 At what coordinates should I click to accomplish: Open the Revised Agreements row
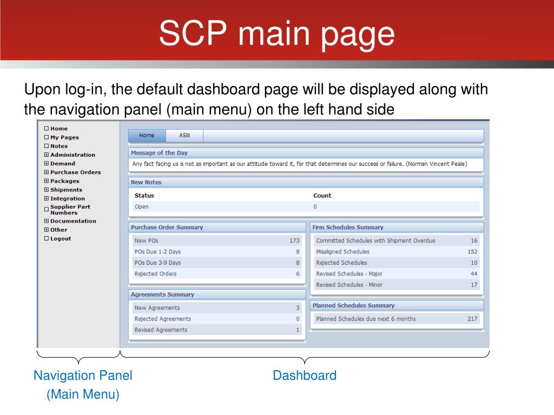[x=216, y=330]
